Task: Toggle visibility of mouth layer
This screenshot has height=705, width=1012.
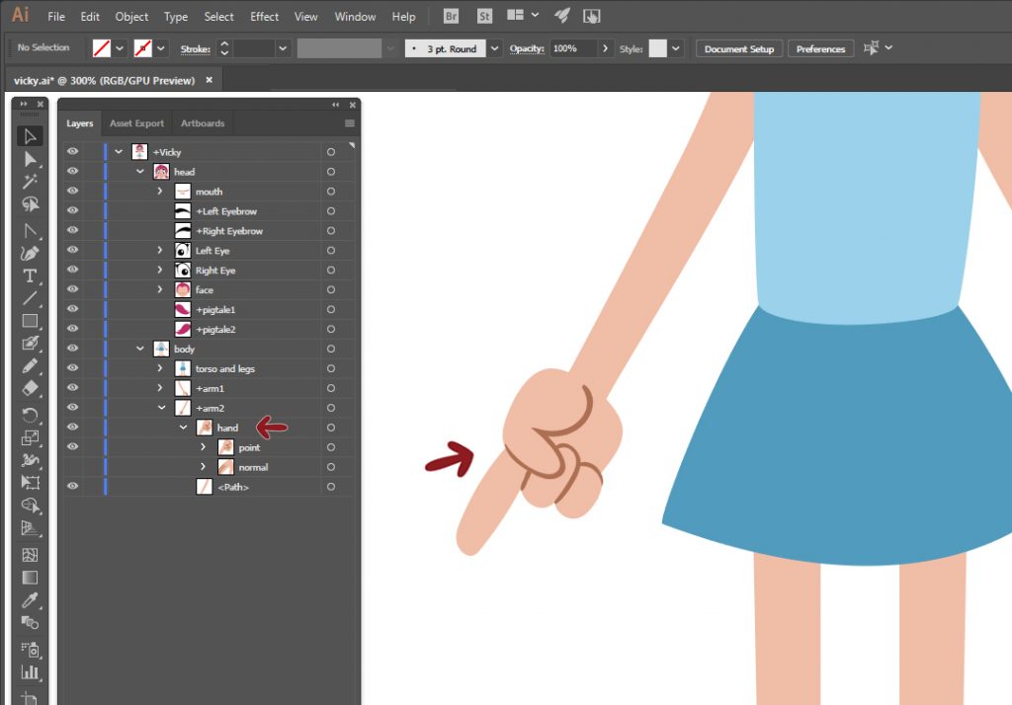Action: 73,191
